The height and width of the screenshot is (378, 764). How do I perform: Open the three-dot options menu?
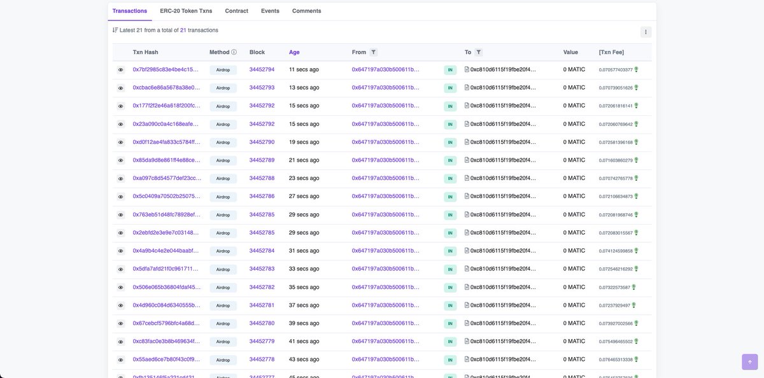pyautogui.click(x=646, y=32)
